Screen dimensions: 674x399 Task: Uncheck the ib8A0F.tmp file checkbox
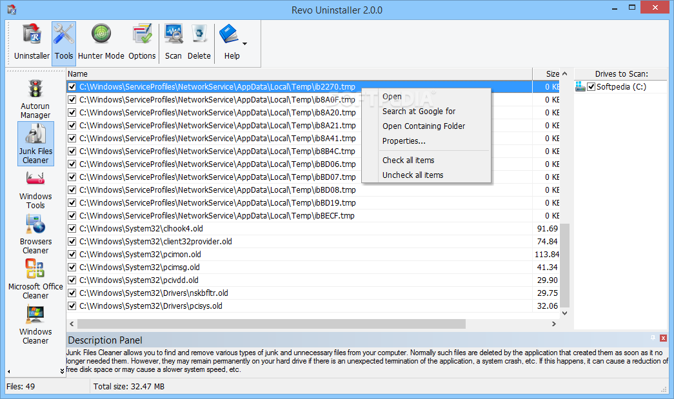72,100
